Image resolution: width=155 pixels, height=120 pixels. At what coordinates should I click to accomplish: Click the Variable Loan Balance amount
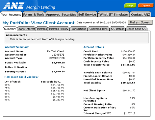click(129, 73)
